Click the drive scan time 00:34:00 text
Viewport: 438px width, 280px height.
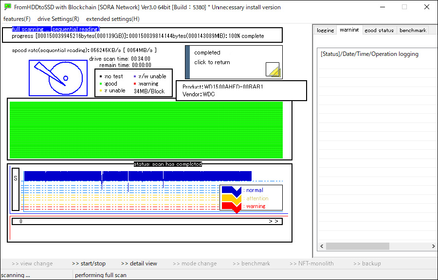(120, 59)
